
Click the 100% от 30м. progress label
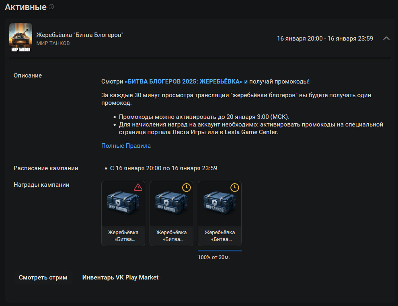click(214, 257)
